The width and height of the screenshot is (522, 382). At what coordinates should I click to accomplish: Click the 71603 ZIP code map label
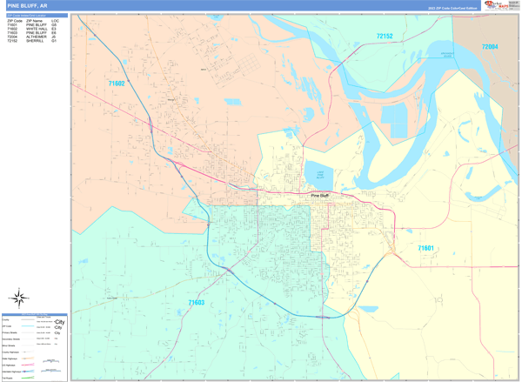coord(197,303)
